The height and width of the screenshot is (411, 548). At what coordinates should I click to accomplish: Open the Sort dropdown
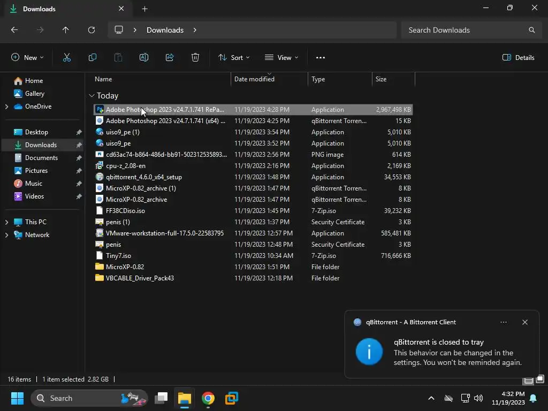click(x=234, y=58)
